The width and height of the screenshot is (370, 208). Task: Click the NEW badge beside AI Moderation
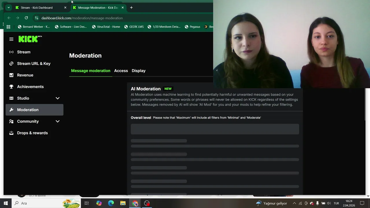[x=168, y=89]
